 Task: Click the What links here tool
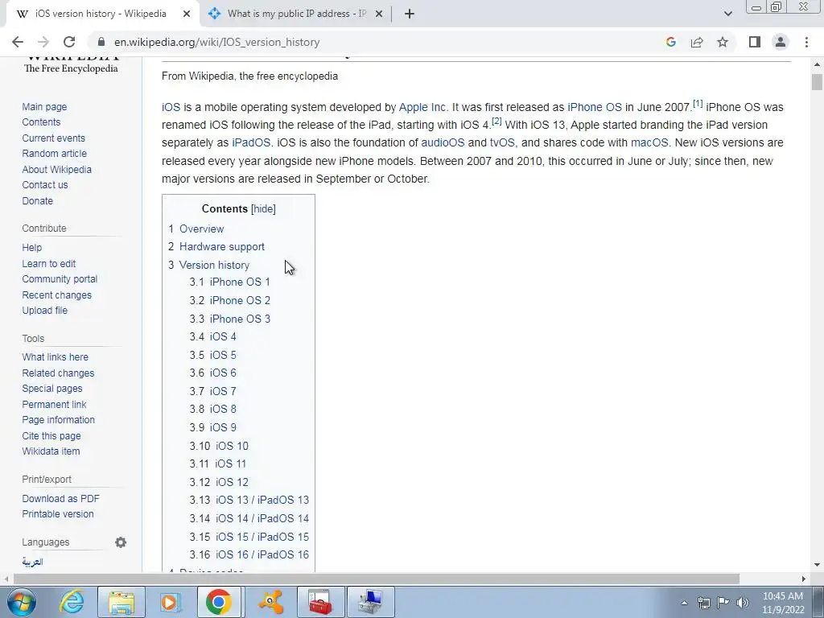point(56,356)
